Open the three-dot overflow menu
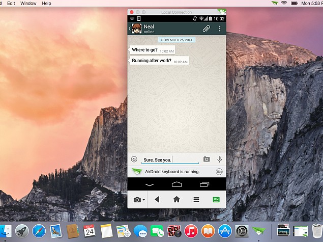The width and height of the screenshot is (323, 242). point(220,29)
